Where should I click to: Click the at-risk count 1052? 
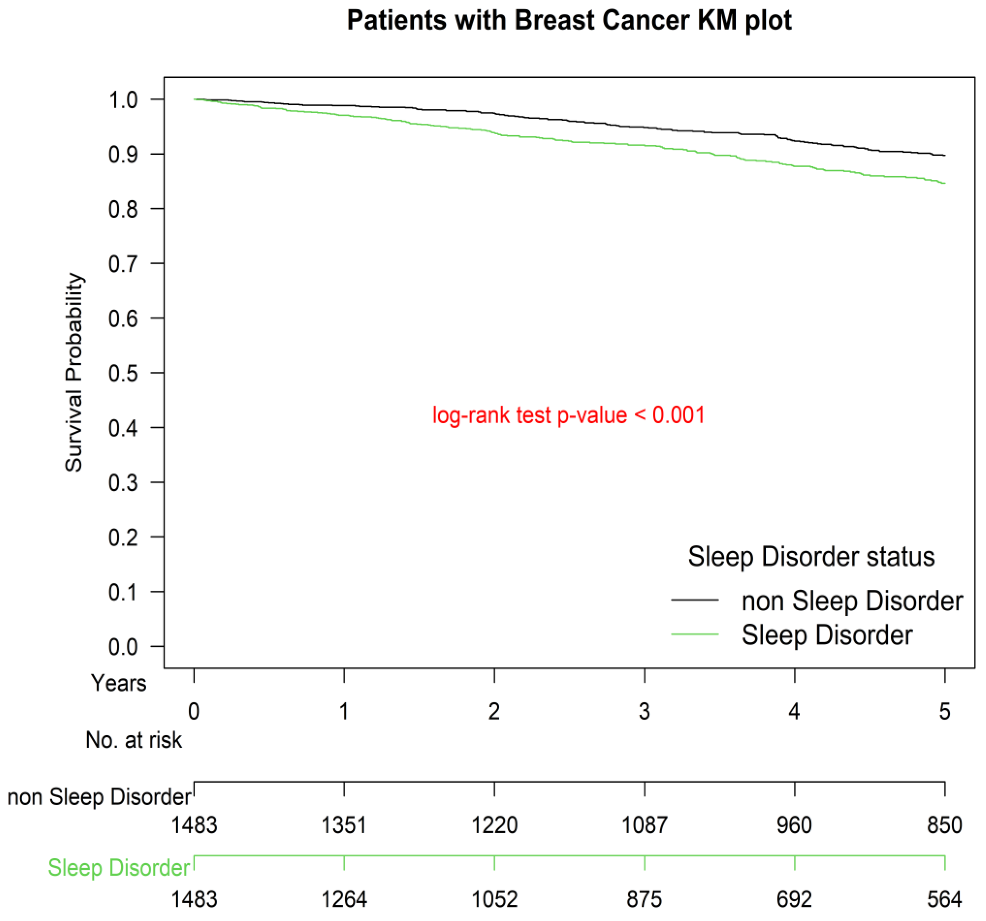tap(494, 899)
